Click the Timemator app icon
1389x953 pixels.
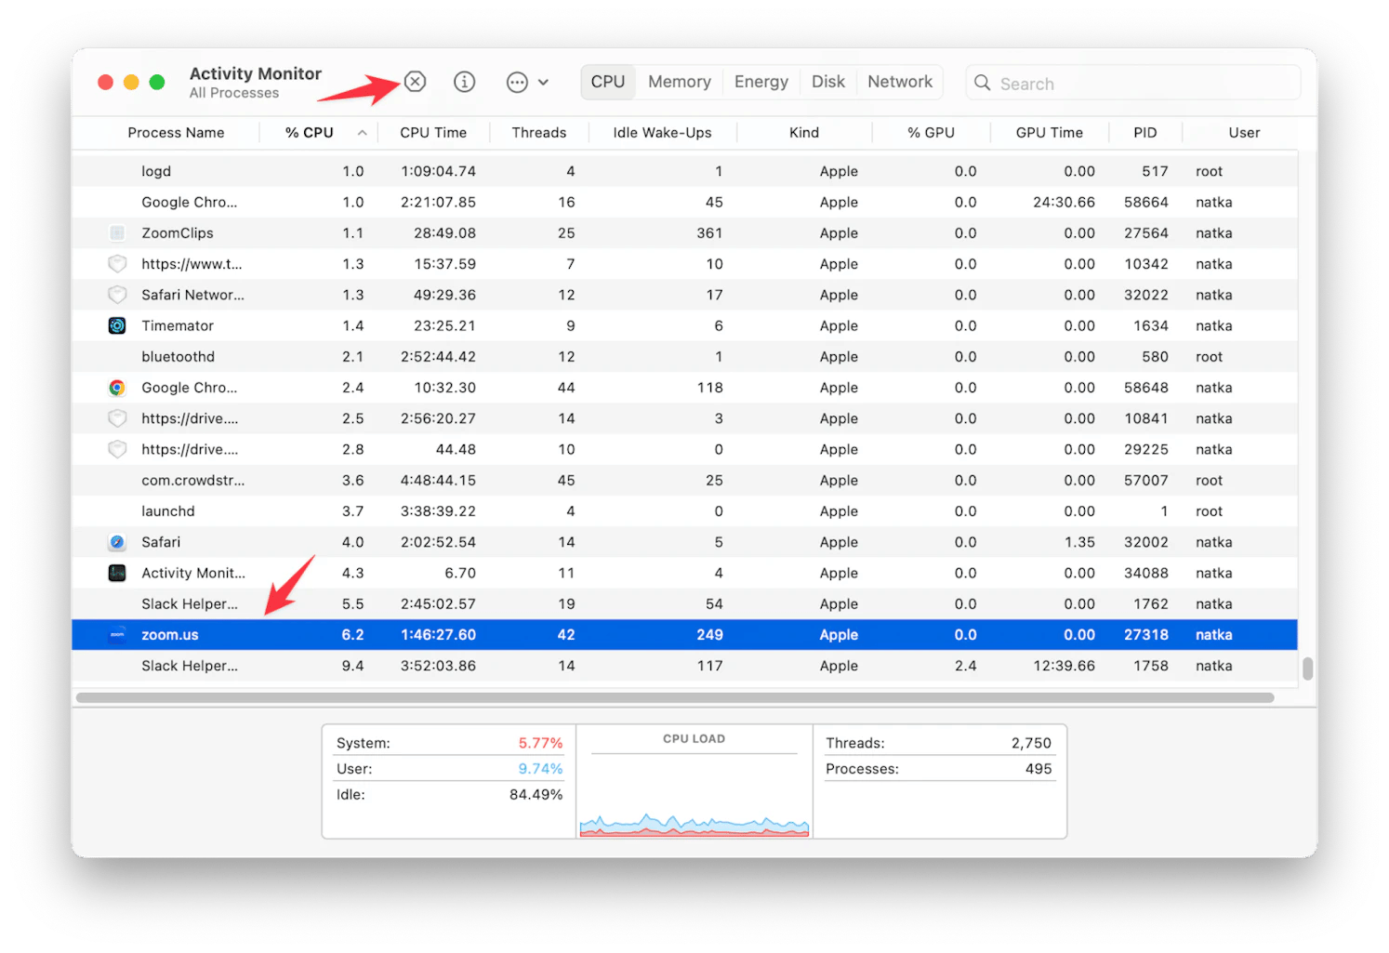pyautogui.click(x=117, y=325)
